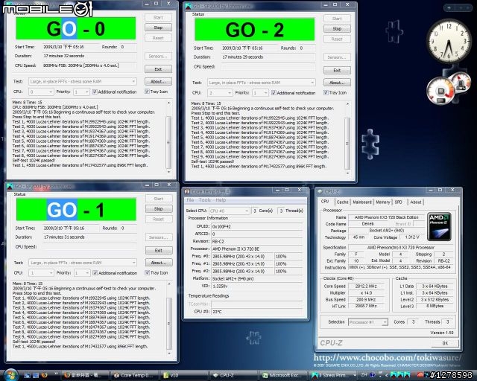
Task: Click Exit in the GO-1 window
Action: 159,251
